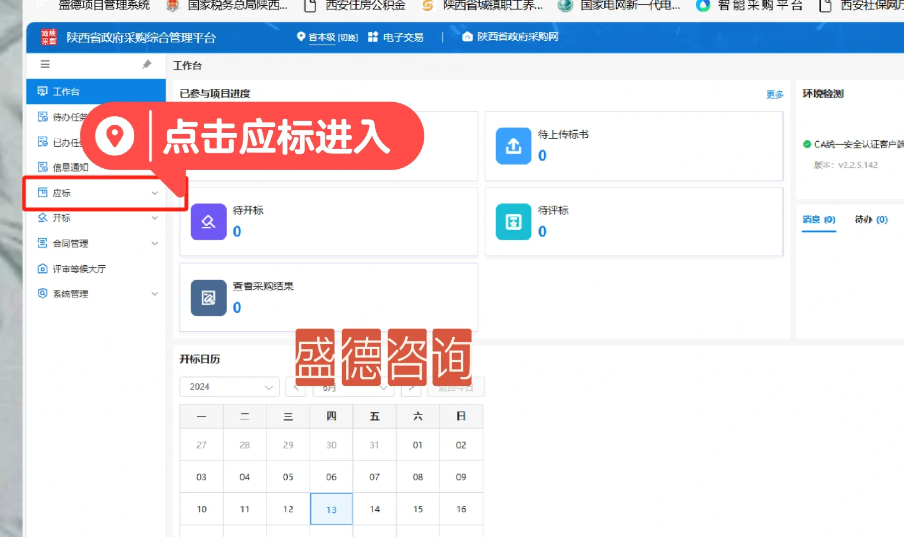Click the 更多 link
The image size is (904, 537).
774,94
